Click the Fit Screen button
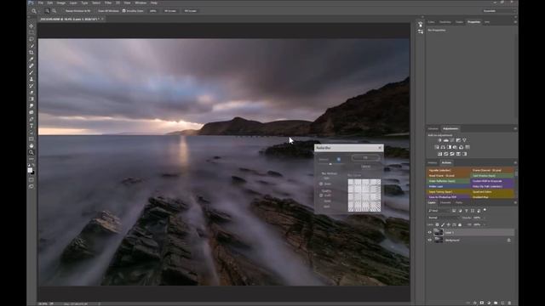Screen dimensions: 545x306 [x=170, y=11]
